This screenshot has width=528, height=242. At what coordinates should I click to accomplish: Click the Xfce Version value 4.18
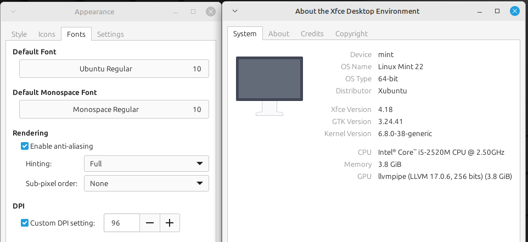[x=385, y=109]
